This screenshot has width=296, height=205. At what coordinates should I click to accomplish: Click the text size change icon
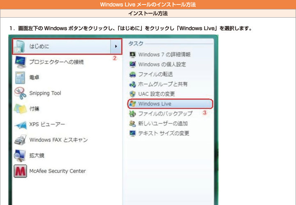tap(132, 133)
